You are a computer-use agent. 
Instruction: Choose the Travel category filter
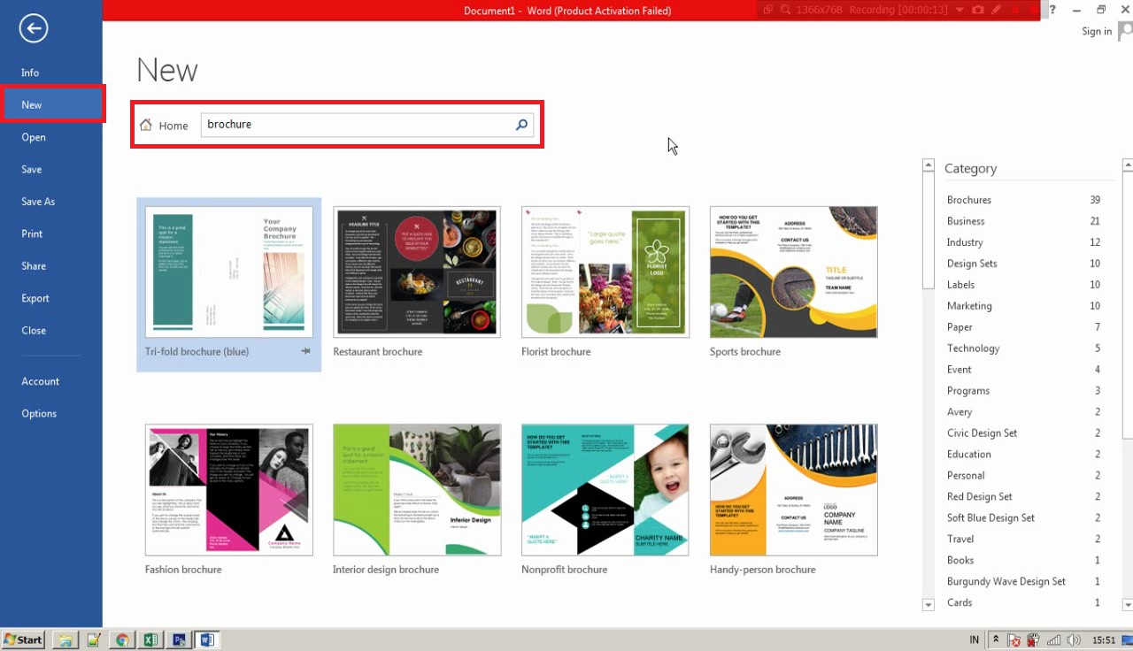pos(1023,540)
